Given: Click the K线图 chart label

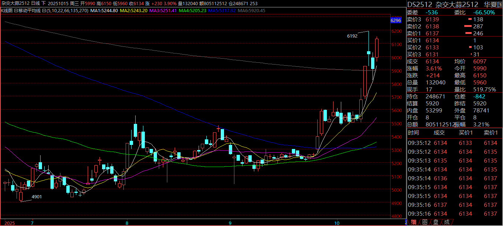Looking at the screenshot, I should 7,11.
